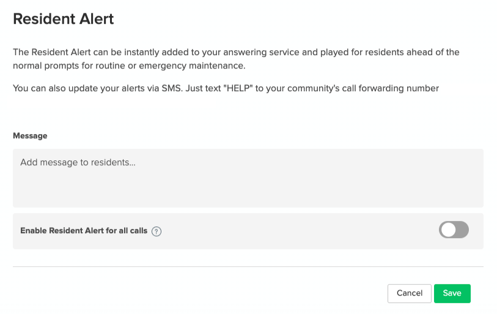Click the 'Resident Alert' heading
The width and height of the screenshot is (497, 314).
coord(64,19)
